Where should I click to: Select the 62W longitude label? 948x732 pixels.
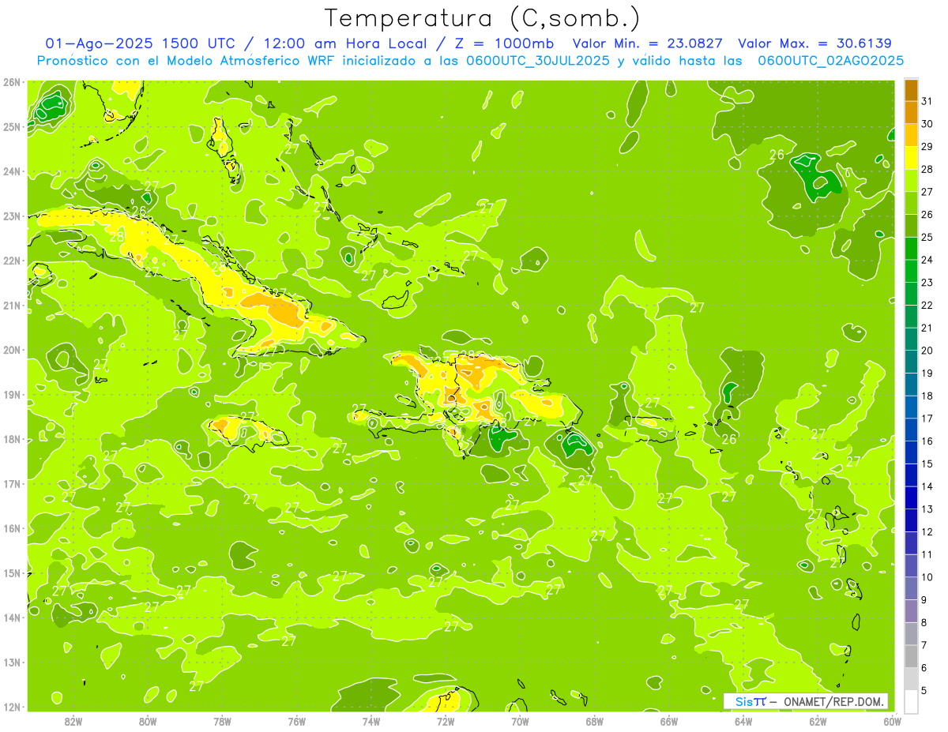(818, 721)
